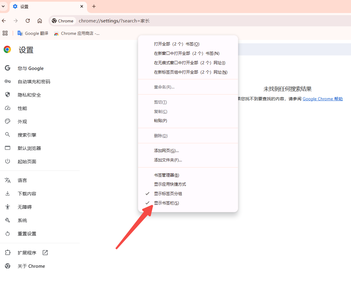Select 添加文件夹(F)... in the context menu
Screen dimensions: 351x292
click(x=188, y=160)
